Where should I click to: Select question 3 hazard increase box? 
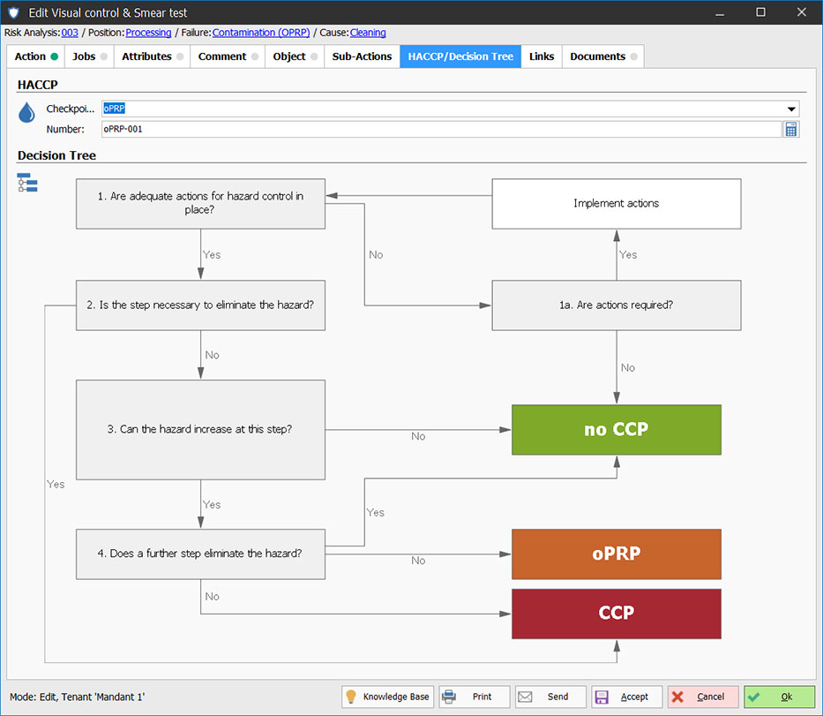[x=200, y=430]
